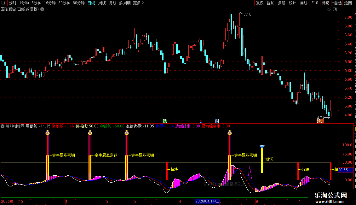
Task: Click the 突破线 -50.00 value
Action: [x=112, y=126]
